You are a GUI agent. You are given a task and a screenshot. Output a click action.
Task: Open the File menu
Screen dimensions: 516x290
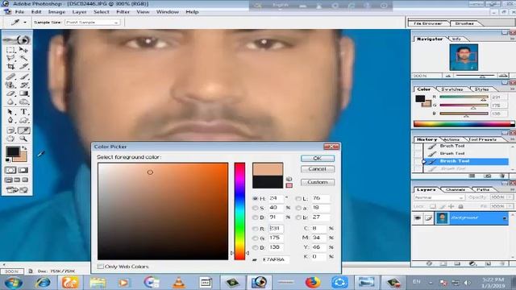coord(19,12)
